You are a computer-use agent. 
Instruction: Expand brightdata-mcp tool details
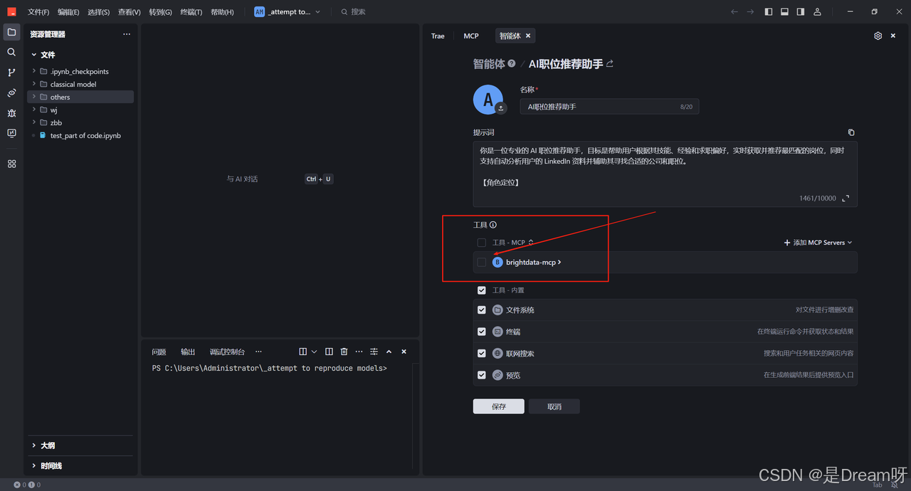(559, 263)
